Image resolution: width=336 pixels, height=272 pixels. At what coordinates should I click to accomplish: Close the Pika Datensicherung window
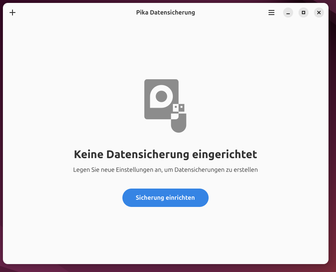point(319,13)
